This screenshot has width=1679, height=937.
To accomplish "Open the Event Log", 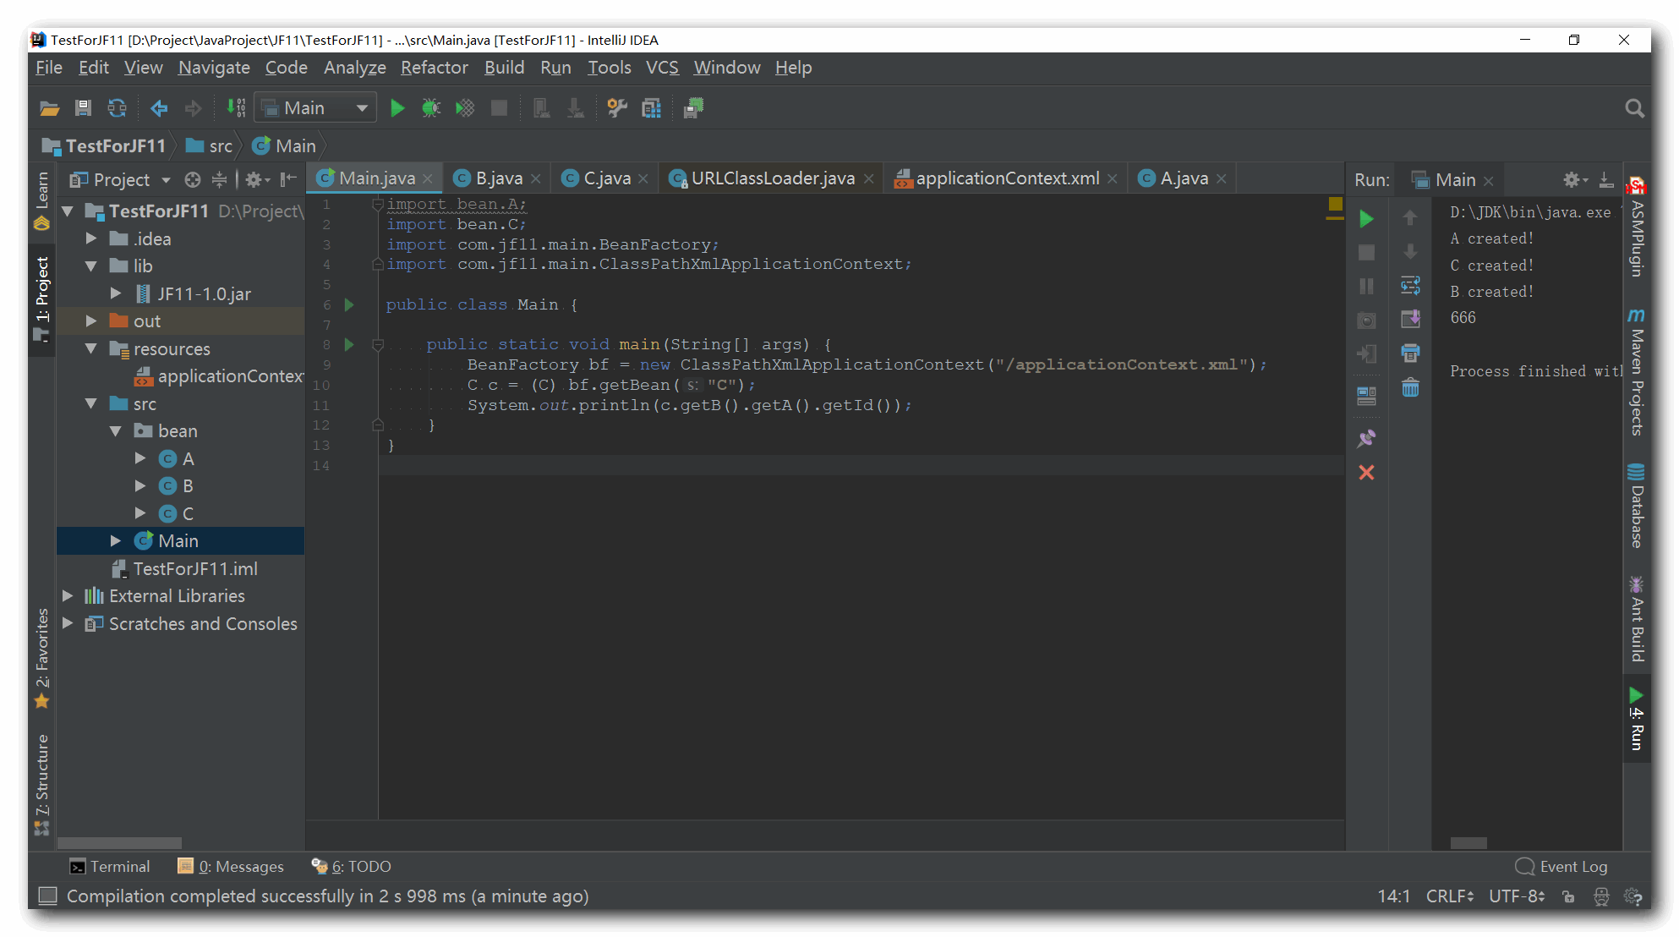I will [1561, 867].
